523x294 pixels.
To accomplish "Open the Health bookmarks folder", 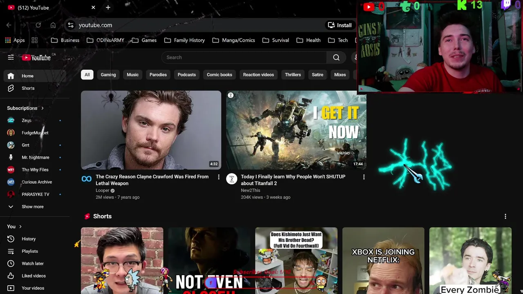I will (308, 40).
